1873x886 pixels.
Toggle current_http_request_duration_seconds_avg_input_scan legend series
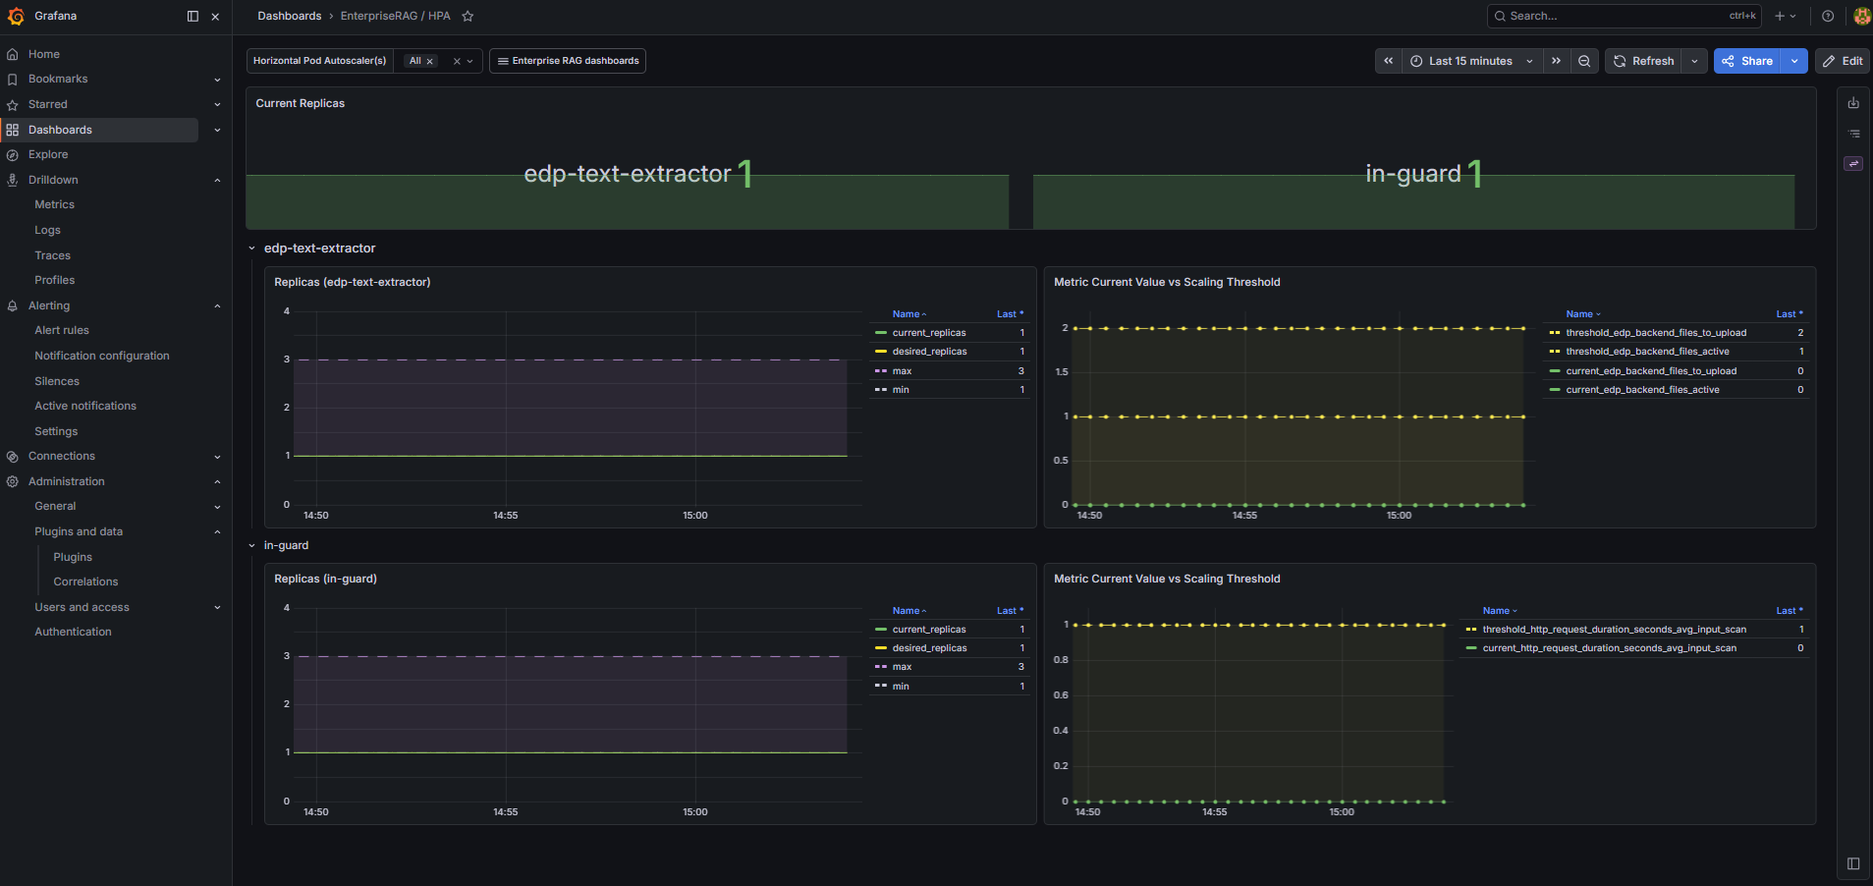1609,648
